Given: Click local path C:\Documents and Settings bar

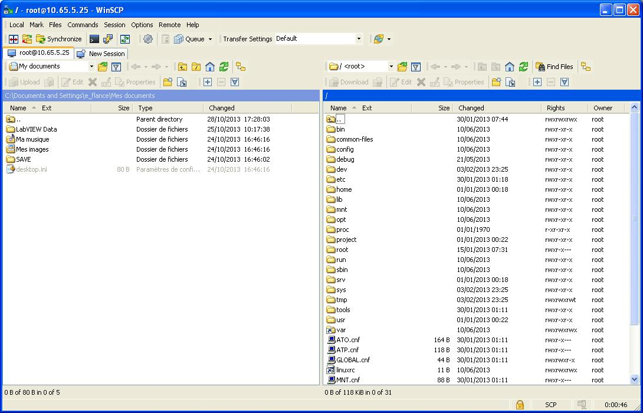Looking at the screenshot, I should (160, 96).
